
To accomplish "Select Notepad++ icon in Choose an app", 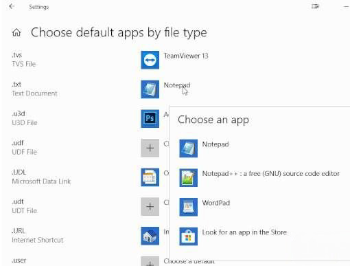I will [188, 177].
